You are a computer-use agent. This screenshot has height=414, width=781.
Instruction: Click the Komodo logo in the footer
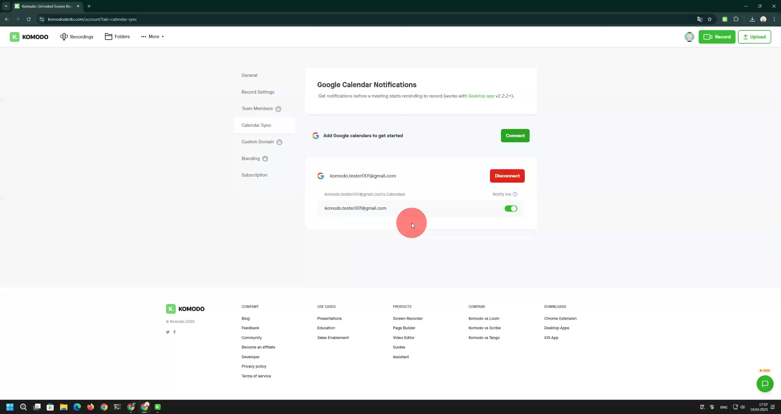(185, 309)
